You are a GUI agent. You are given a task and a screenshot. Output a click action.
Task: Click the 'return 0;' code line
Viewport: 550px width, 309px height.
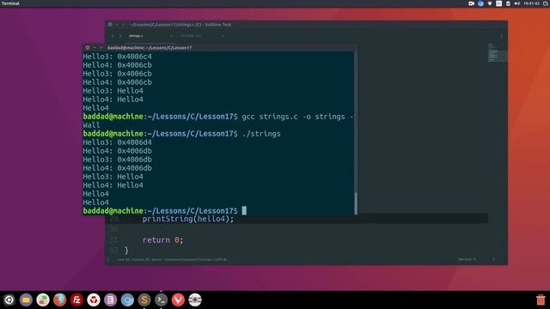click(x=162, y=240)
